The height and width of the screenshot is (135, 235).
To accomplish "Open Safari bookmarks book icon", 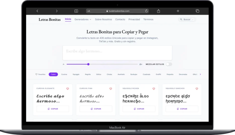I will click(76, 11).
